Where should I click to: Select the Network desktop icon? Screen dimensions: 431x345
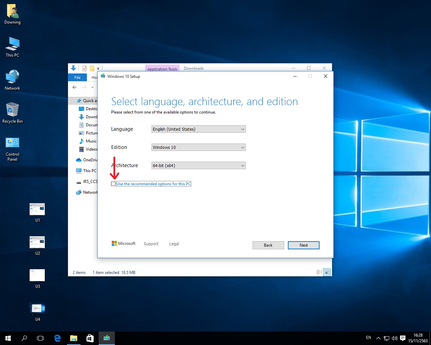pos(12,80)
